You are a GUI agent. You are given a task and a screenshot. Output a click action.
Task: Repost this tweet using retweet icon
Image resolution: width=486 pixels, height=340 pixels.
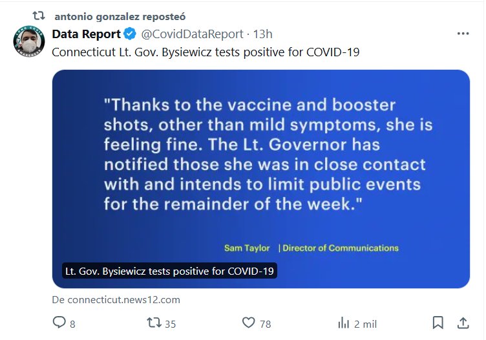153,322
